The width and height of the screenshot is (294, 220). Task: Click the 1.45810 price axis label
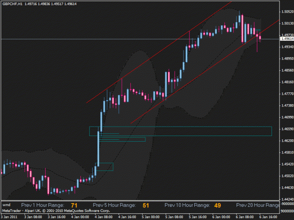(x=287, y=152)
